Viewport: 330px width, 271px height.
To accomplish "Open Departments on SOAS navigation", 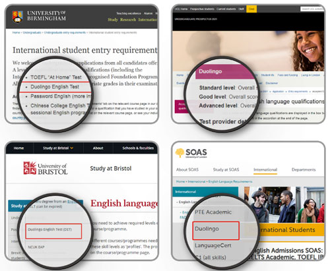I will [304, 169].
